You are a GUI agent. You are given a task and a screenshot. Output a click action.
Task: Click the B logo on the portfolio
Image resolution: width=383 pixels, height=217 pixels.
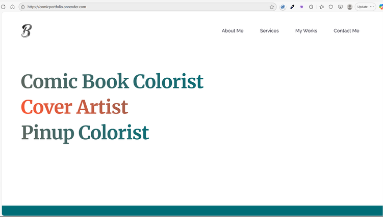tap(27, 30)
